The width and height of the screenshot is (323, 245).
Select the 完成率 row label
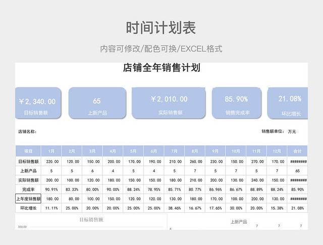[x=28, y=189]
